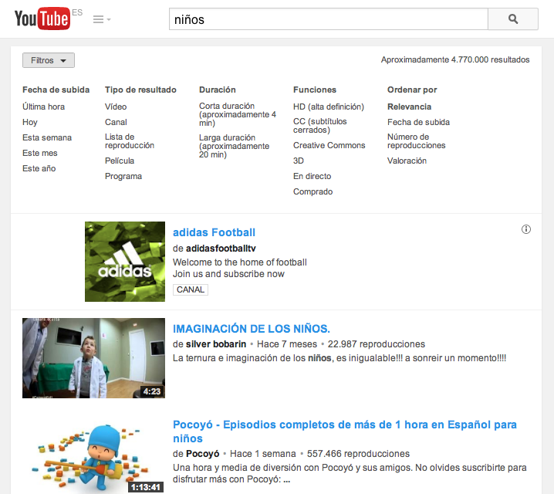This screenshot has width=554, height=494.
Task: Click the Una hora y media description
Action: pos(350,473)
